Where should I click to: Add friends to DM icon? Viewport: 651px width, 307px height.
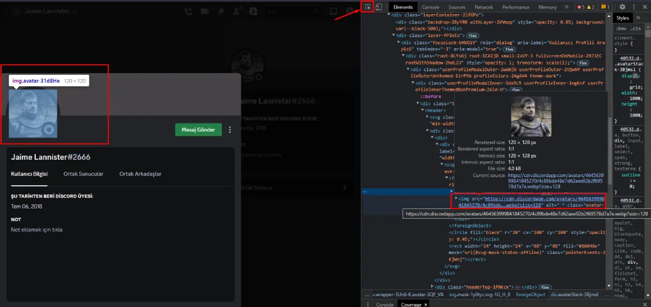(x=237, y=11)
